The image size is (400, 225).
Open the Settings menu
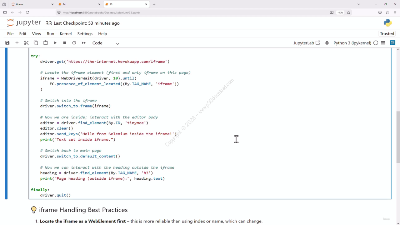click(x=85, y=34)
